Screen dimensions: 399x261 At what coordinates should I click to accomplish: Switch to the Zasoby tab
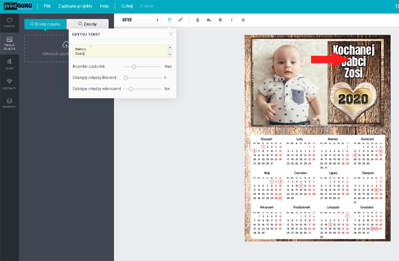coord(87,24)
